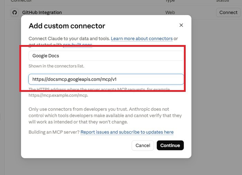The image size is (242, 175).
Task: Click Connect button for GitHub Integration
Action: pos(228,12)
